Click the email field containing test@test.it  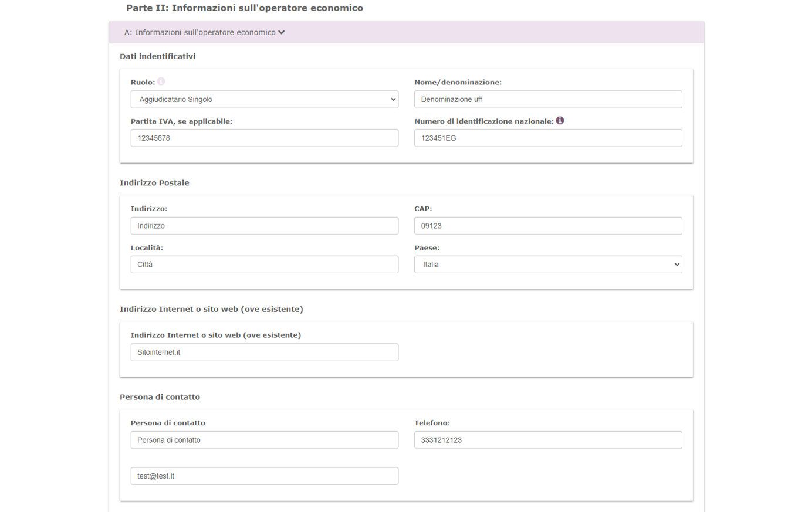pos(264,476)
